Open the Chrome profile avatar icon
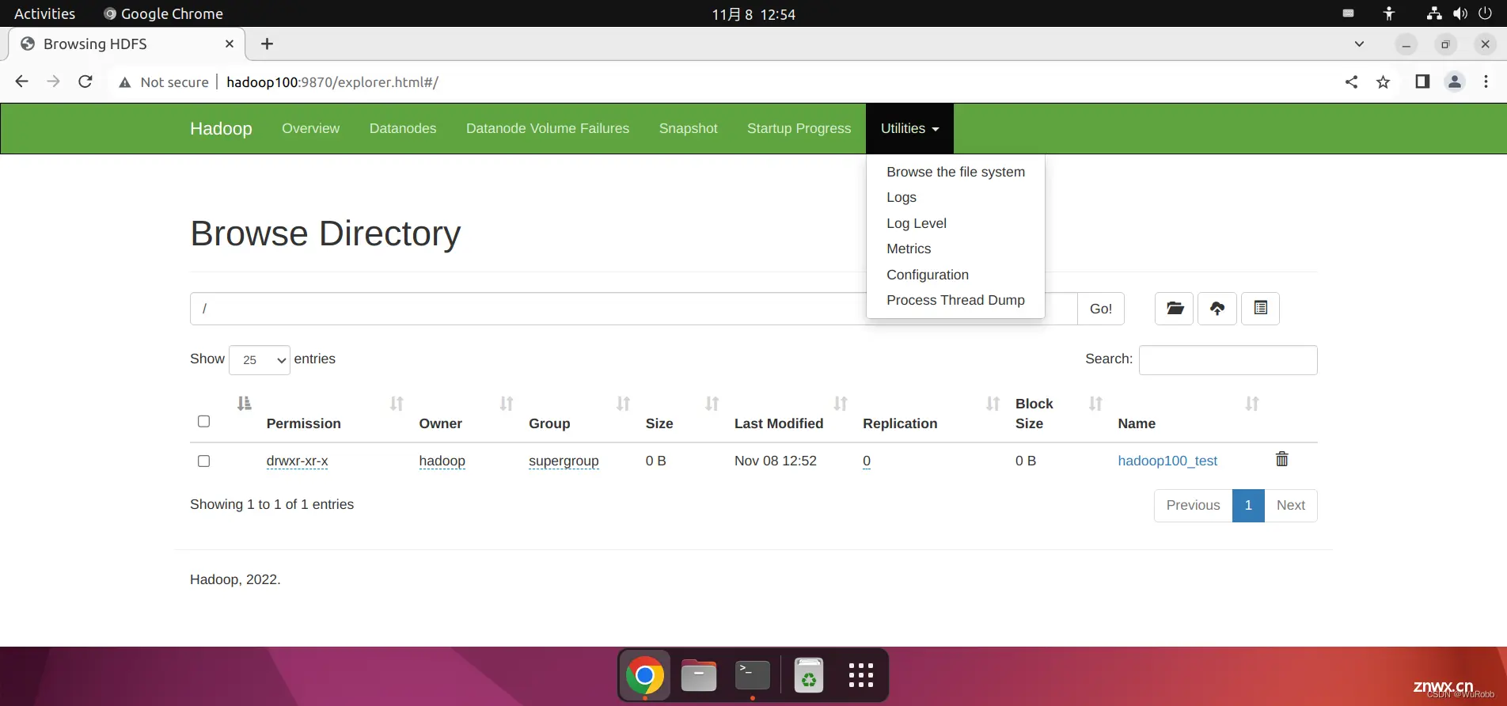 [x=1455, y=82]
